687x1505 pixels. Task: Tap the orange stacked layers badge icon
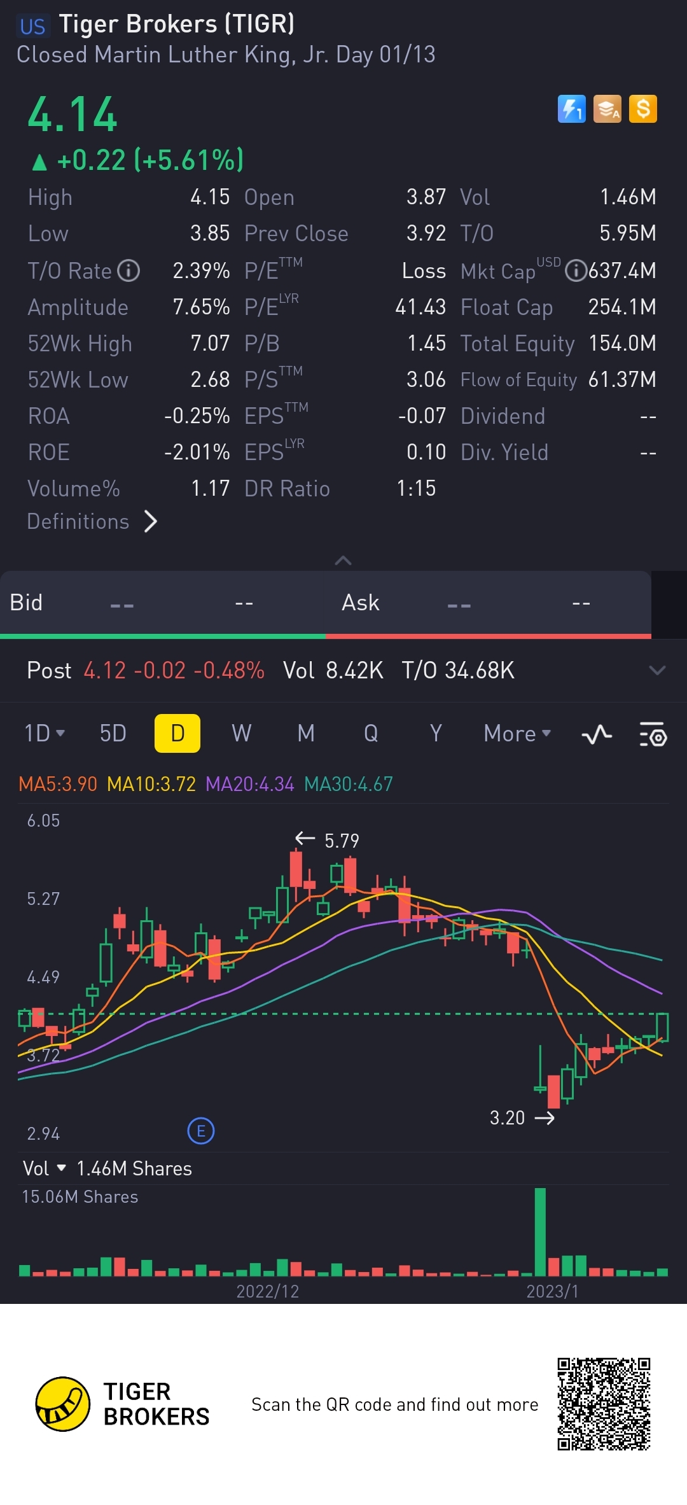(x=607, y=109)
